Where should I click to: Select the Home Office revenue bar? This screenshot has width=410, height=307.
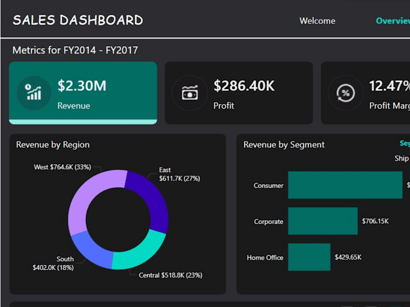309,257
